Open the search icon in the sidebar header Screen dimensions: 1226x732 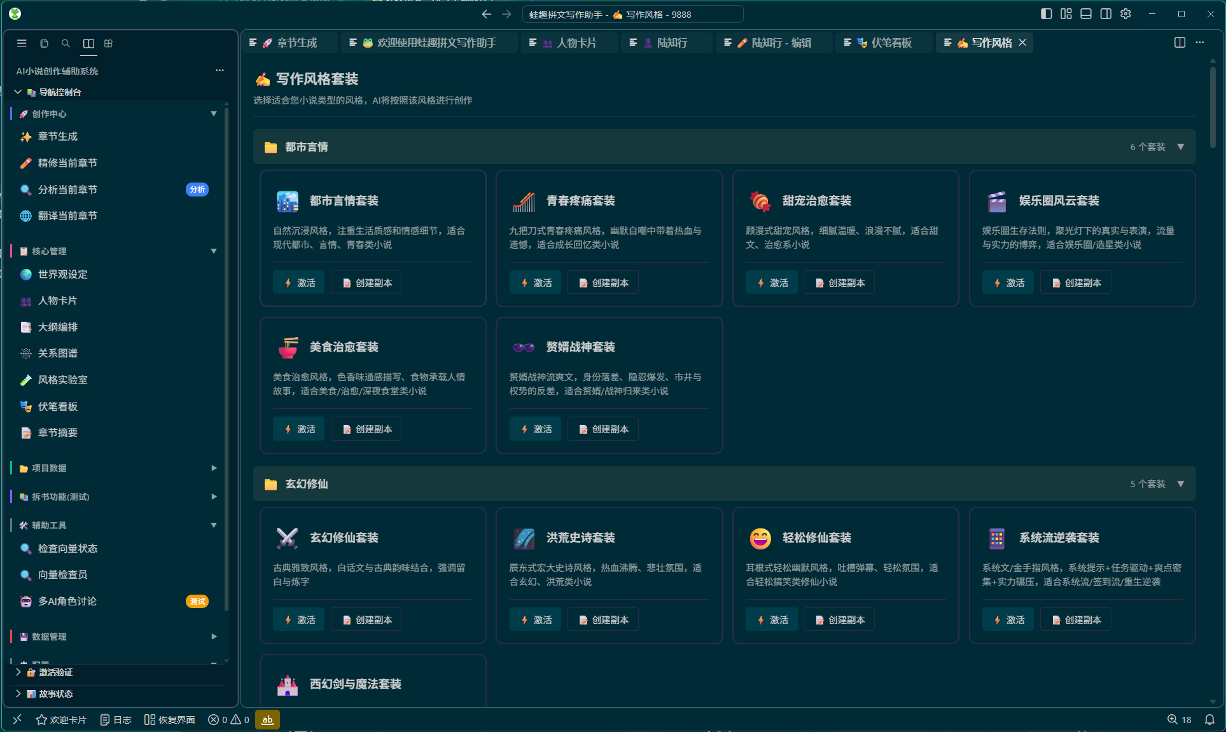tap(66, 43)
